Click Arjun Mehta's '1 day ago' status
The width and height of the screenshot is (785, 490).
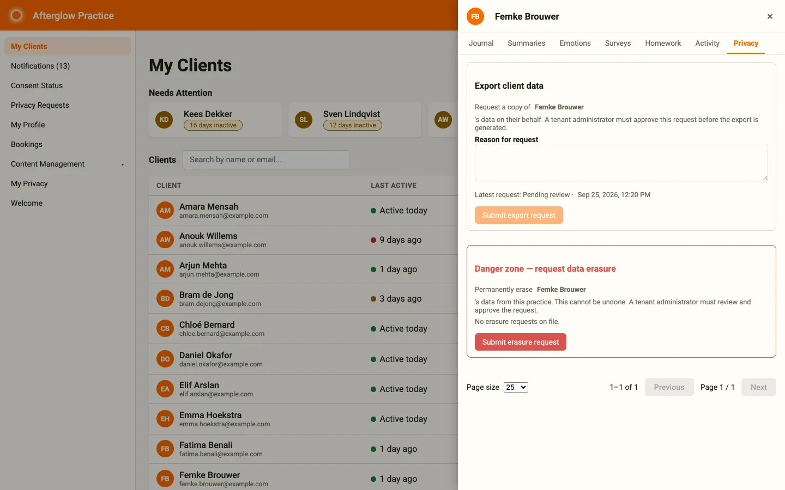[398, 269]
